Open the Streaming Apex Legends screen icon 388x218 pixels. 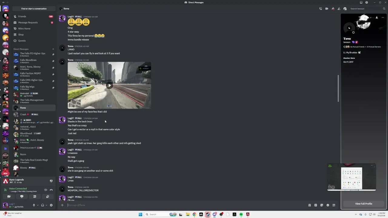[51, 181]
